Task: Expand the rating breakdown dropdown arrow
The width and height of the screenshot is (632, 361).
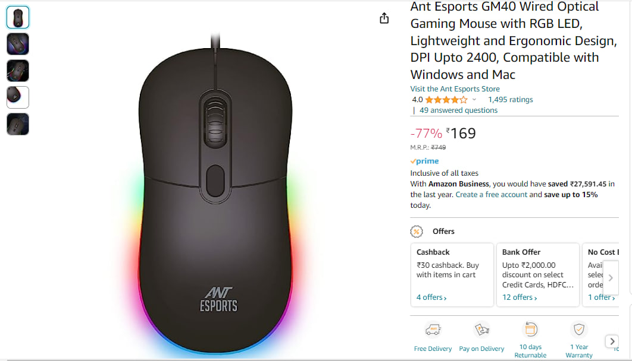Action: [474, 100]
